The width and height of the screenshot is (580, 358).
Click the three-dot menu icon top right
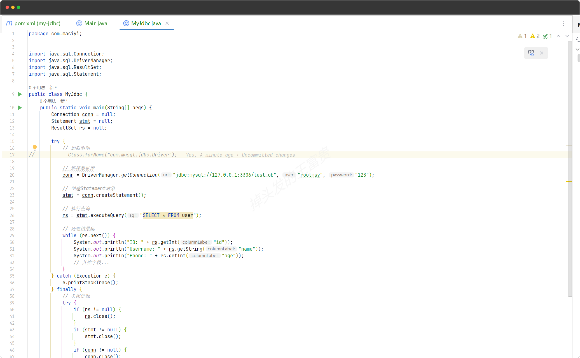[564, 23]
